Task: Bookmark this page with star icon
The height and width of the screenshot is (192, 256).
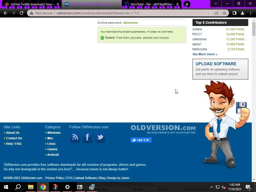Action: (224, 13)
